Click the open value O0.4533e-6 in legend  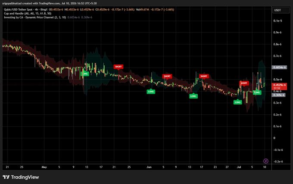point(56,9)
